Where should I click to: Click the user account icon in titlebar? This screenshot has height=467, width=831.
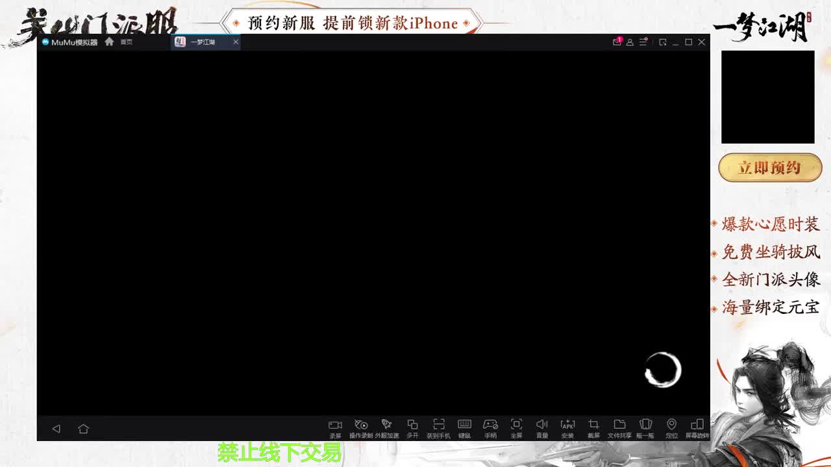tap(630, 42)
